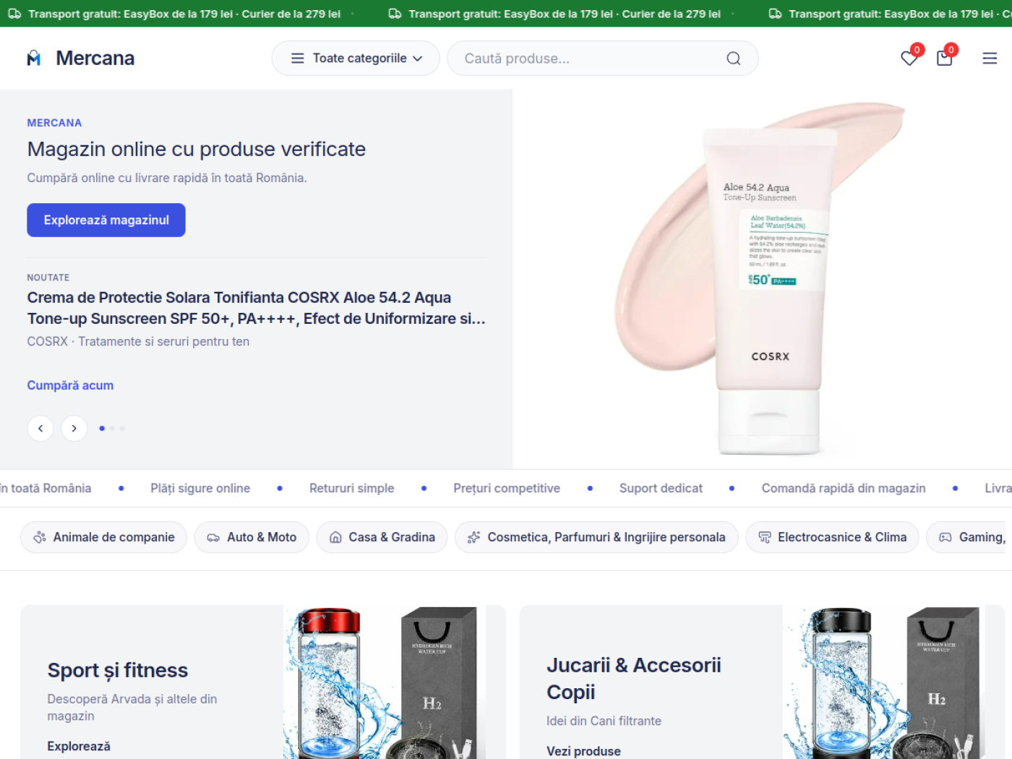Open the hamburger menu in header
The height and width of the screenshot is (759, 1012).
(x=990, y=59)
